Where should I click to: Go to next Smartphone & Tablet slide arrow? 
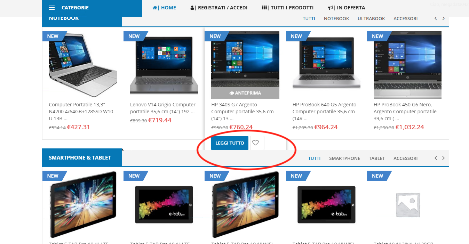(443, 158)
